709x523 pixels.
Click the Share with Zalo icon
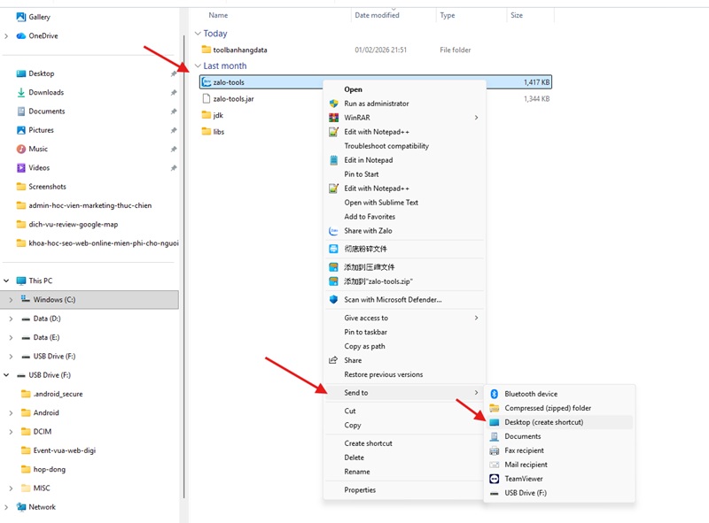tap(334, 231)
